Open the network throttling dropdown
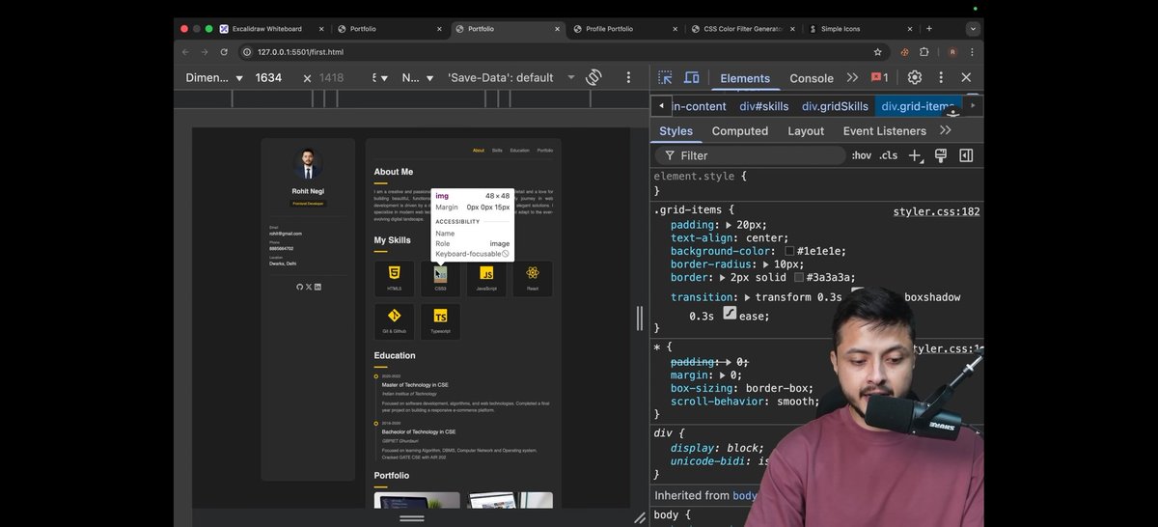The width and height of the screenshot is (1158, 527). click(x=418, y=77)
